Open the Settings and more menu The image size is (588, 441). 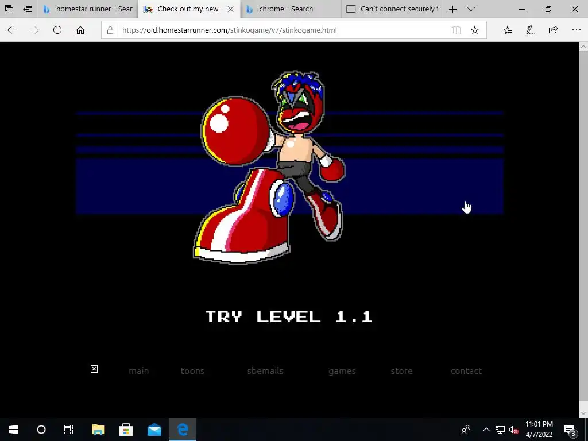tap(577, 30)
